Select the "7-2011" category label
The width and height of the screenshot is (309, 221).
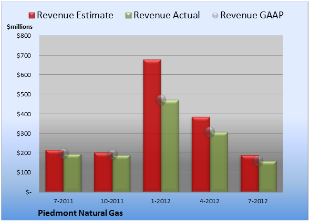coord(64,201)
